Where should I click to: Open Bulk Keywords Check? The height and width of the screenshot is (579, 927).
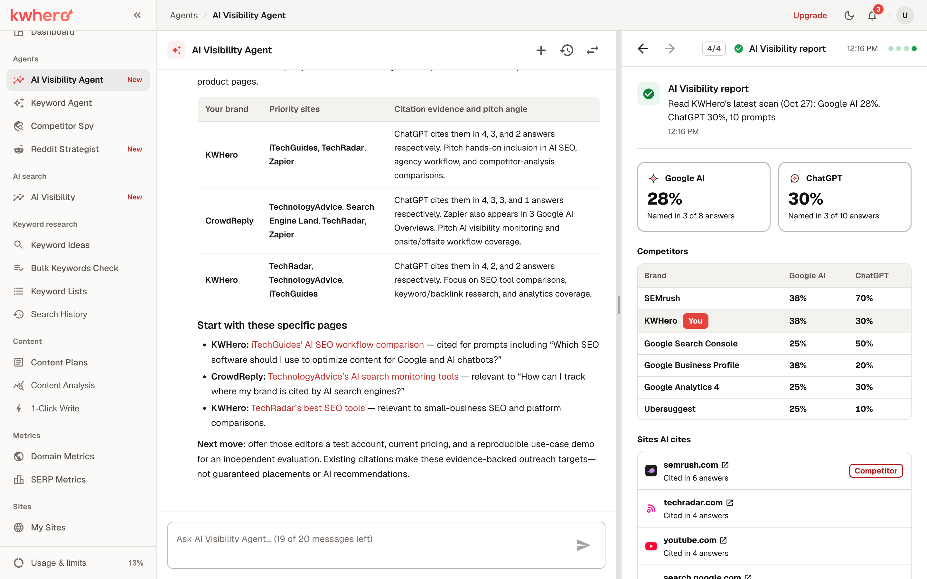tap(78, 268)
